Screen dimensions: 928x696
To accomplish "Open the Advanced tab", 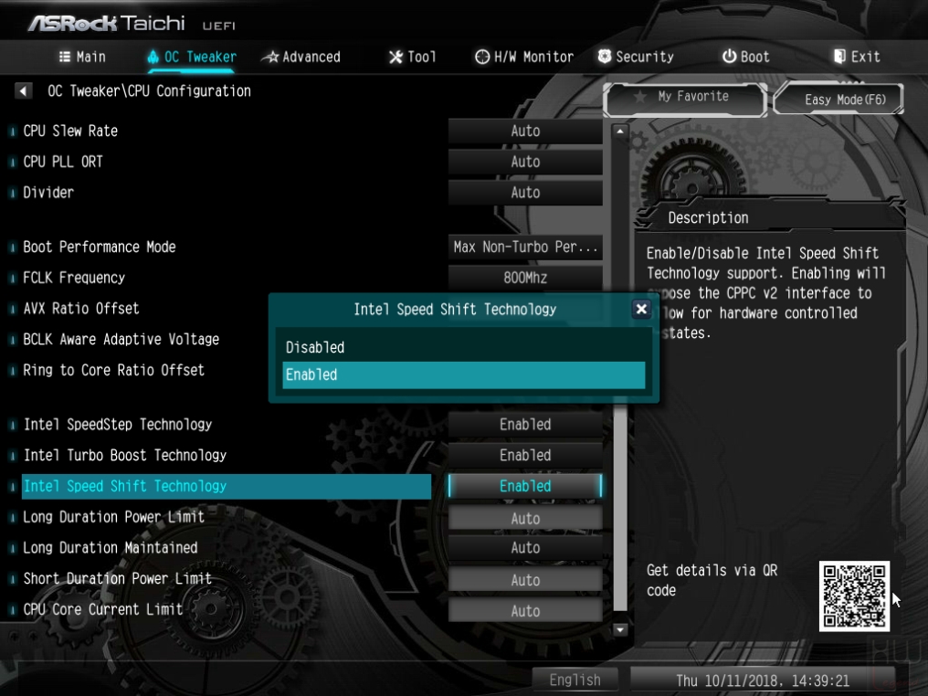I will 301,57.
